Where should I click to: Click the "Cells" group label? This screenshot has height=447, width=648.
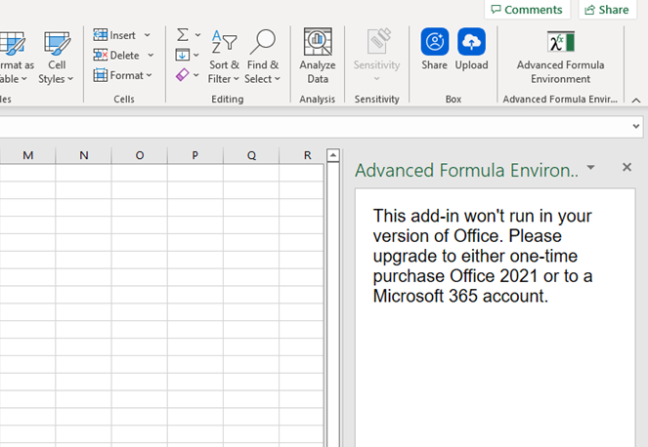[x=124, y=99]
